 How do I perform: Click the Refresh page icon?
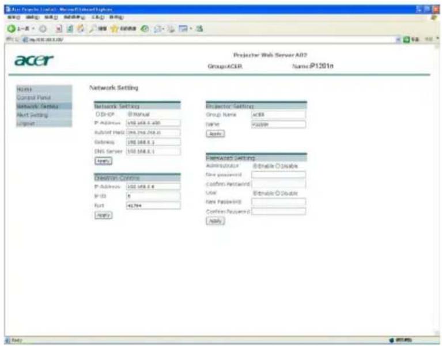tap(70, 29)
